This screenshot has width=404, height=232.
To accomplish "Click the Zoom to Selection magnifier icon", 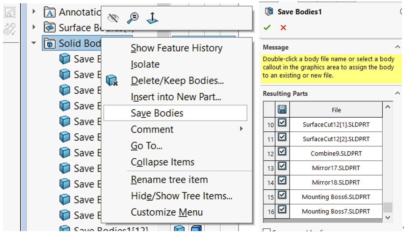I will click(133, 18).
